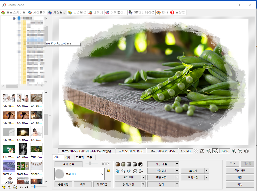Collapse the folder tree root node
The image size is (257, 191).
pyautogui.click(x=14, y=19)
